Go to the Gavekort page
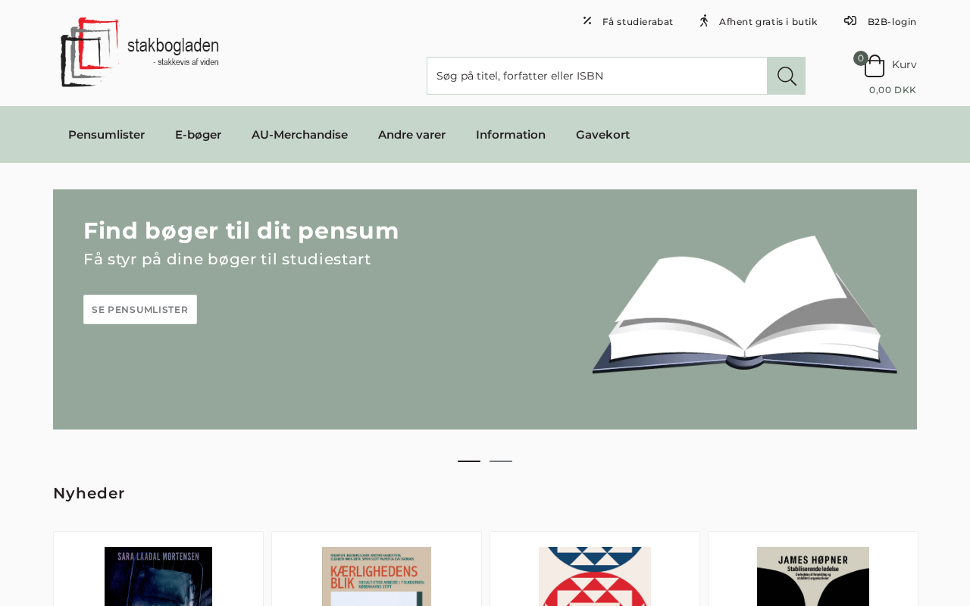 click(602, 135)
